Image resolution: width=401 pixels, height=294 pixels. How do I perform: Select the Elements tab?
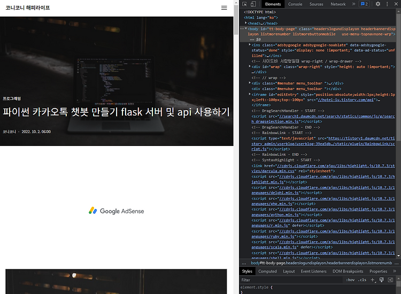pos(273,4)
